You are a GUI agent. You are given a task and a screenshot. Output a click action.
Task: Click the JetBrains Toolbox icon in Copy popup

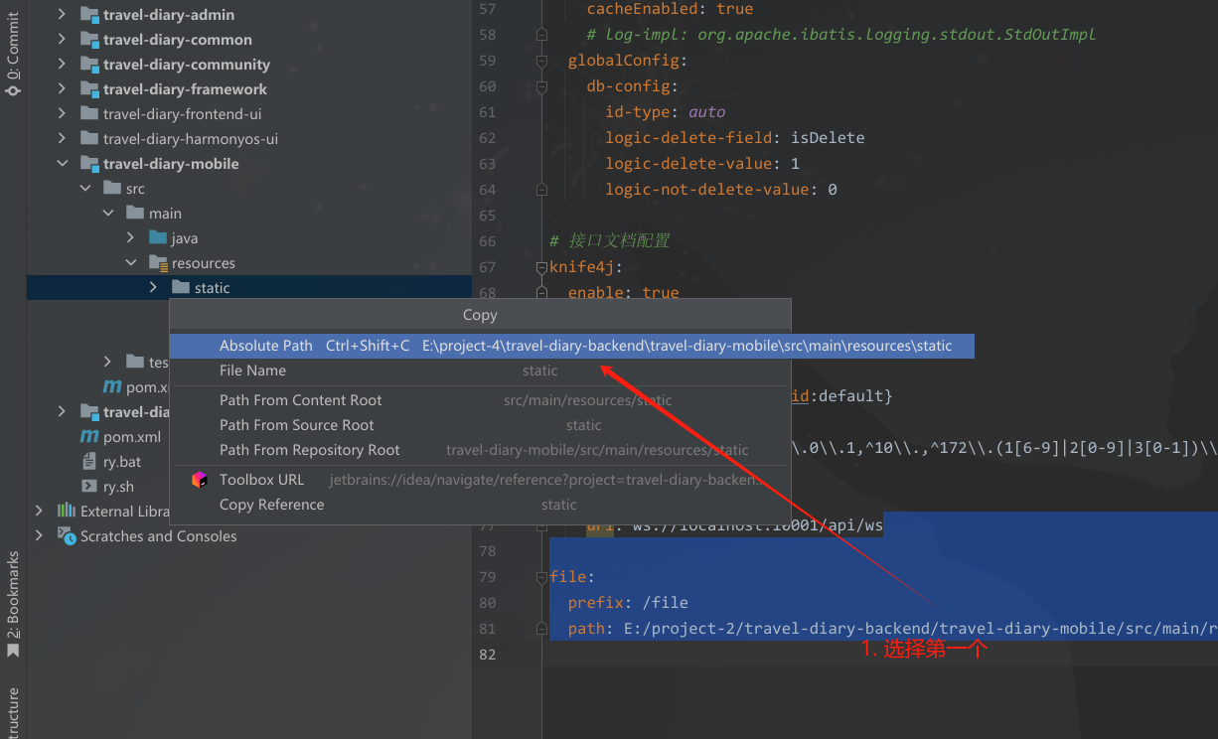[x=200, y=480]
